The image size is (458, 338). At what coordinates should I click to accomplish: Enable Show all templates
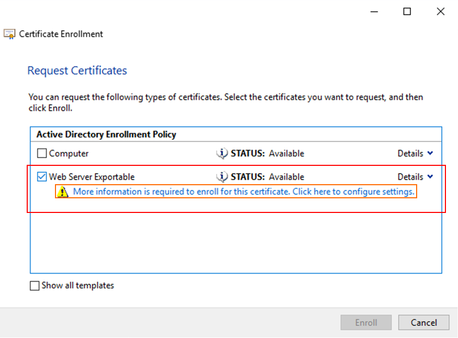pos(35,285)
